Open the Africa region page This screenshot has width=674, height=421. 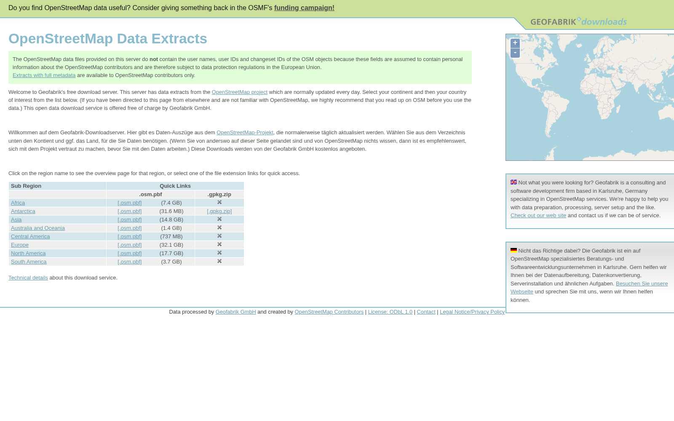coord(18,203)
